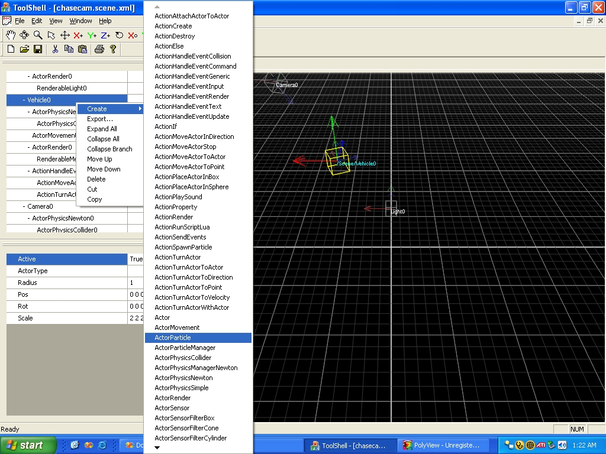Select Collapse Branch in the context menu
Viewport: 606px width, 454px height.
click(x=109, y=149)
